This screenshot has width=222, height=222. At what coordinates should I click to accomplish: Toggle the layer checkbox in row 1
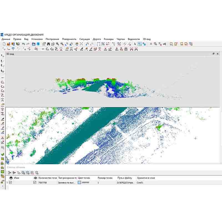pyautogui.click(x=10, y=182)
